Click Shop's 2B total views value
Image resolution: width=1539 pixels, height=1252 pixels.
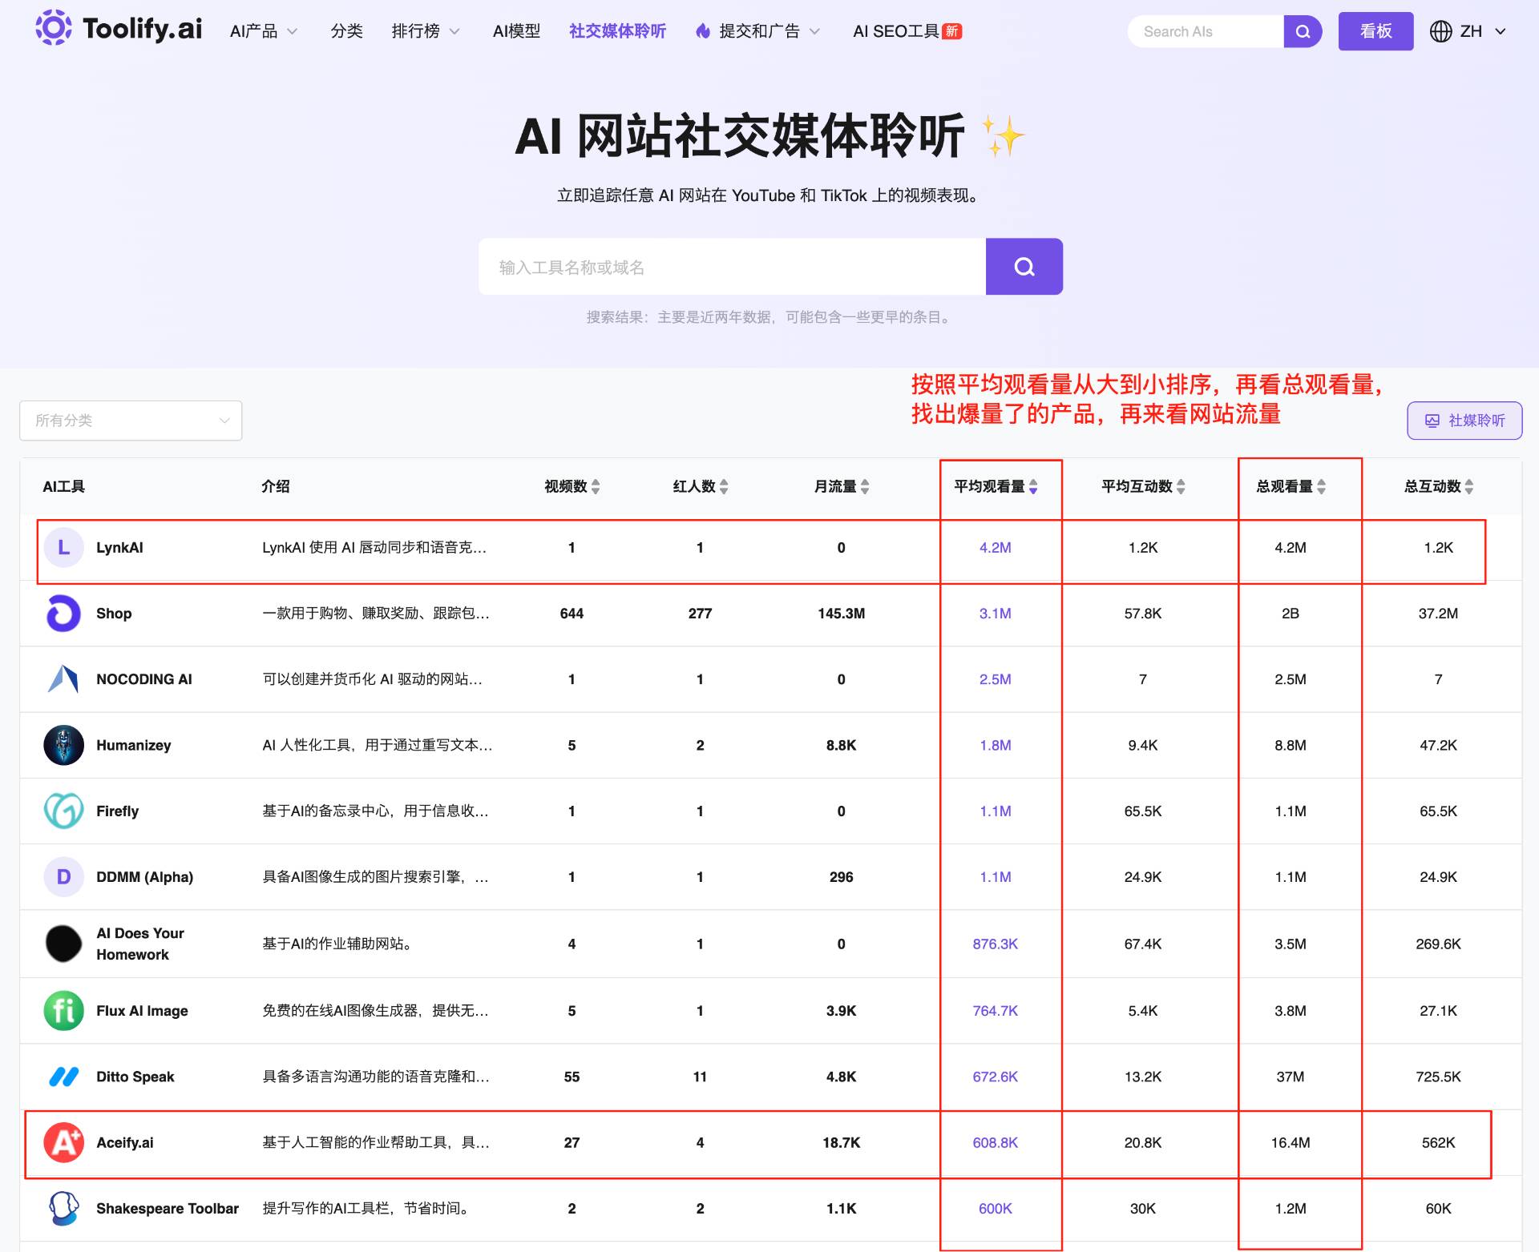point(1291,614)
